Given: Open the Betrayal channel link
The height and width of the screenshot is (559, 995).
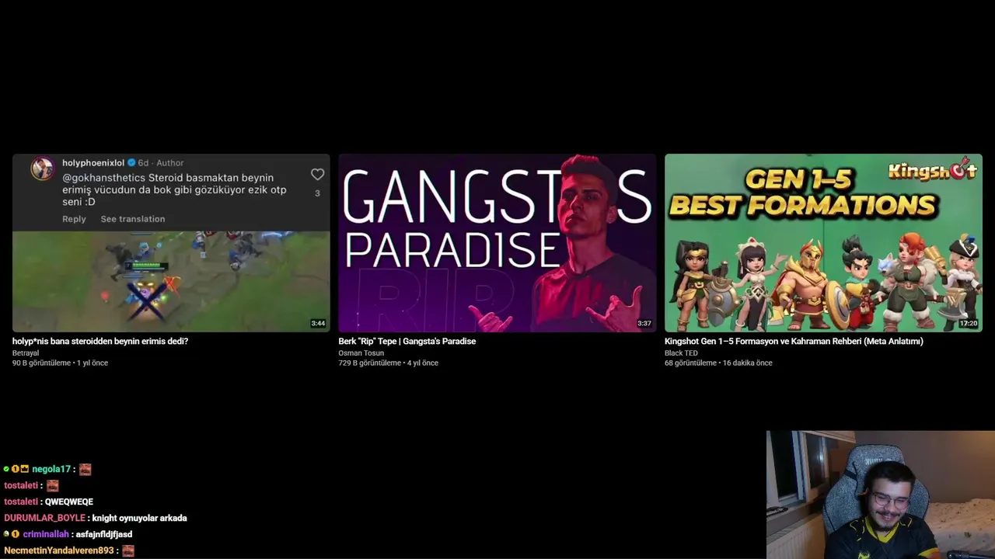Looking at the screenshot, I should coord(26,352).
